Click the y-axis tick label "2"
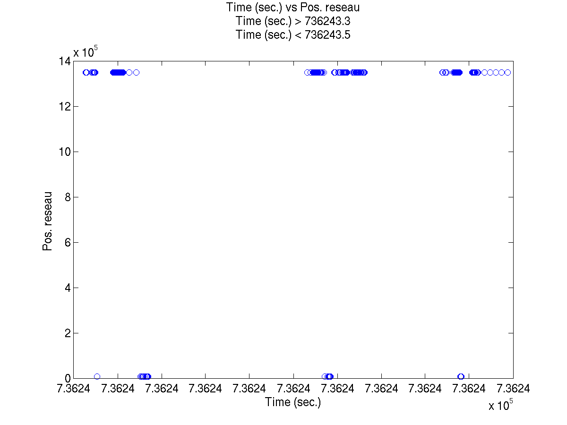The height and width of the screenshot is (425, 567). (68, 333)
